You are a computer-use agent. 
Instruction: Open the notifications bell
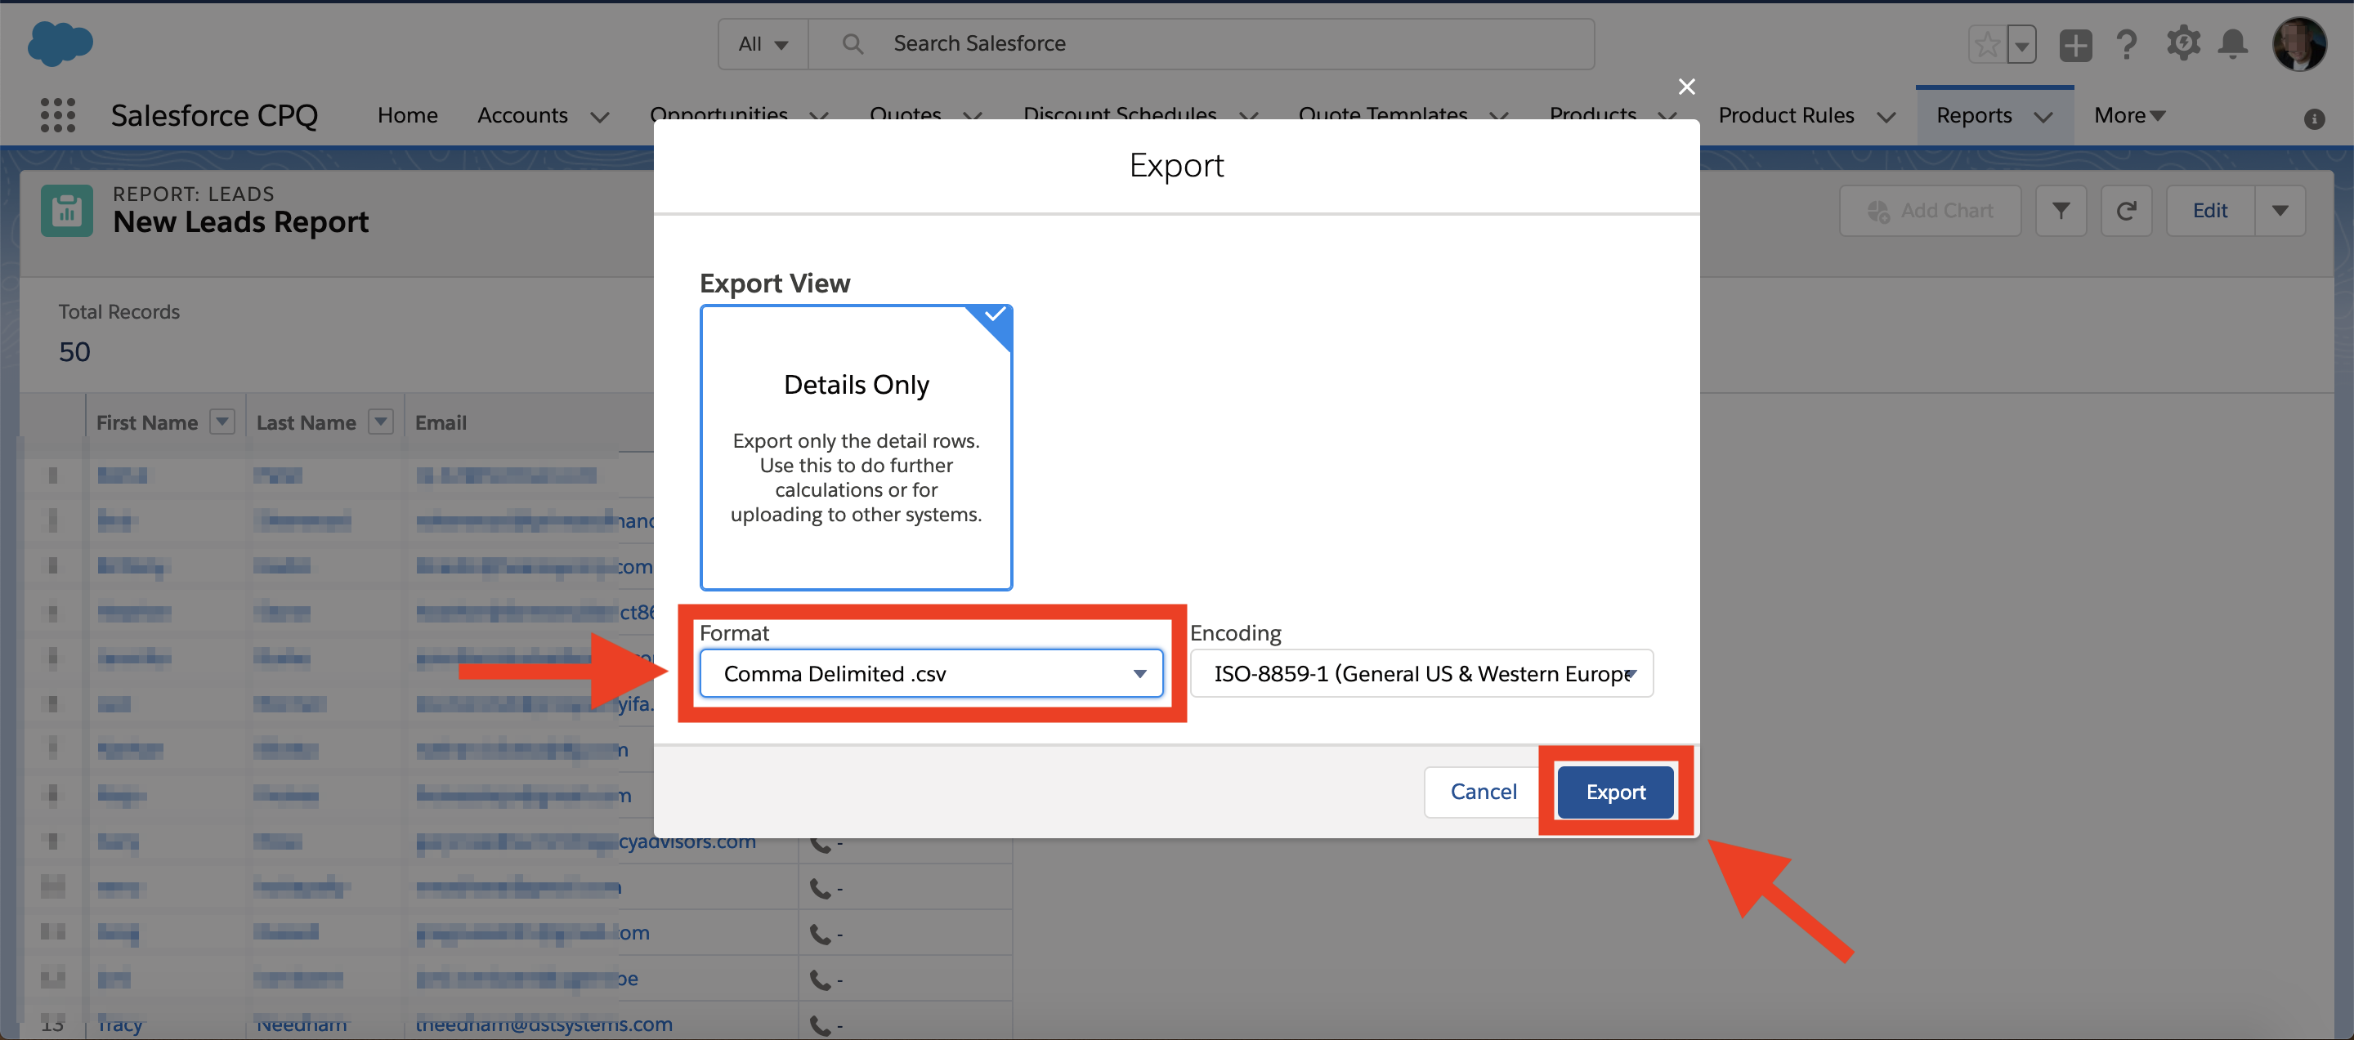[2232, 43]
